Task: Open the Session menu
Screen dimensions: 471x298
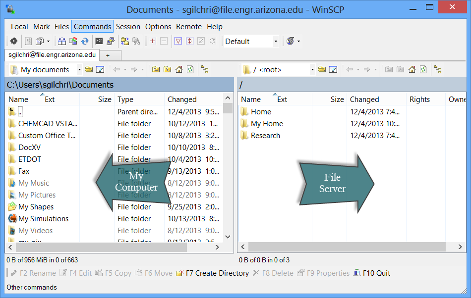Action: (x=128, y=27)
